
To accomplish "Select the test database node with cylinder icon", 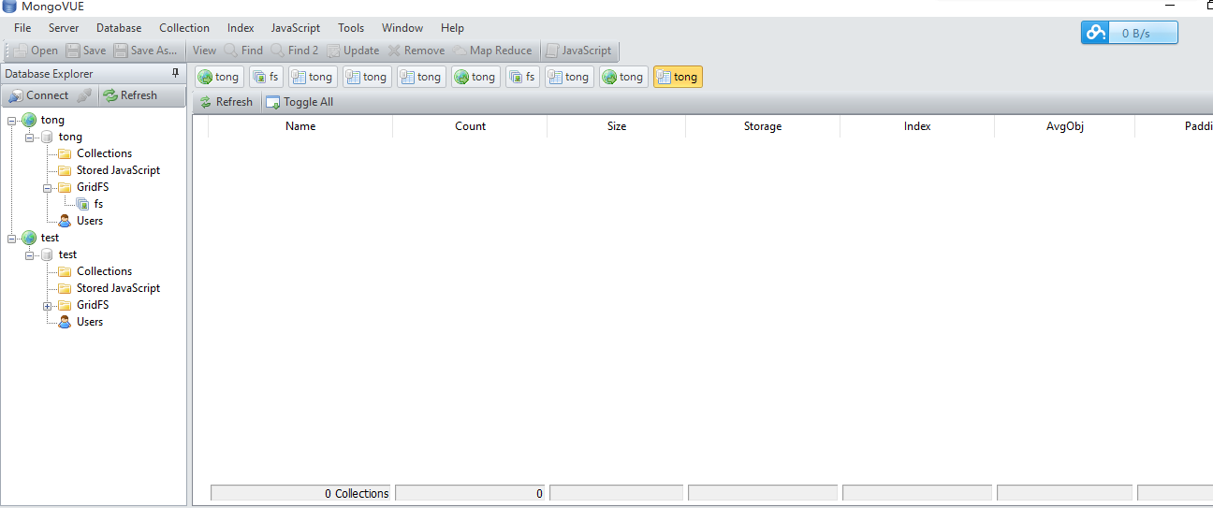I will [x=59, y=254].
